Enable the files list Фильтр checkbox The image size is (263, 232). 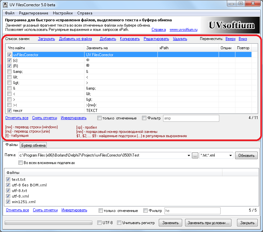point(145,210)
